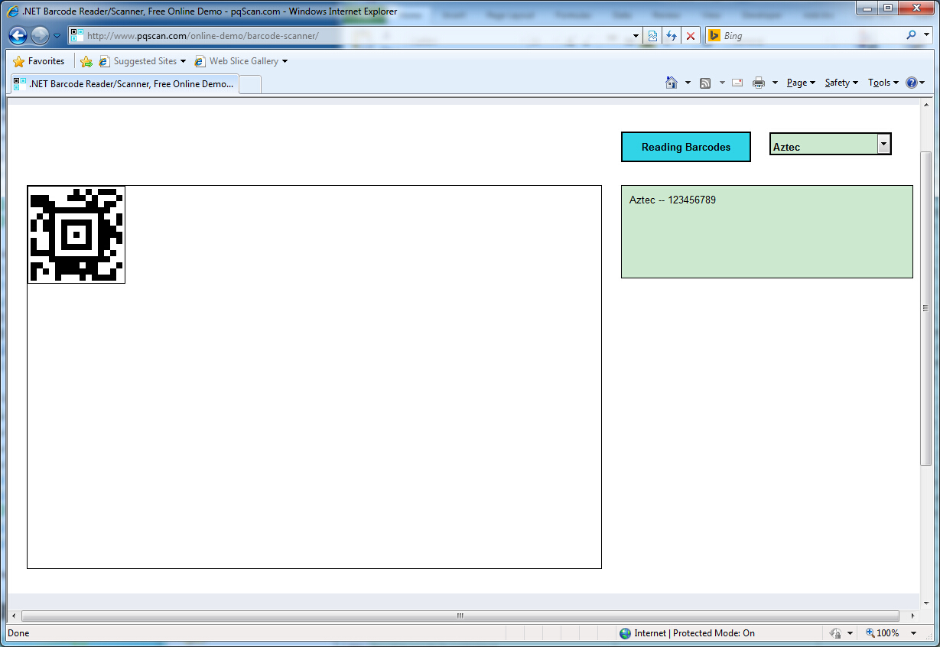Expand the address bar autocomplete dropdown

636,36
